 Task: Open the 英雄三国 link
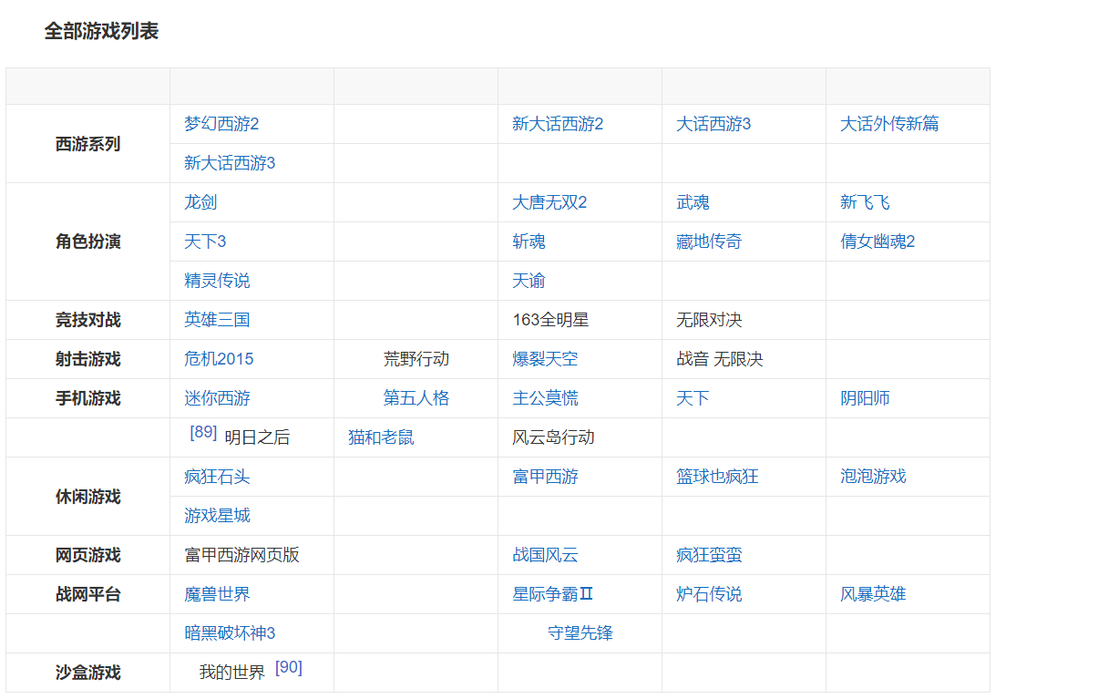pos(217,320)
